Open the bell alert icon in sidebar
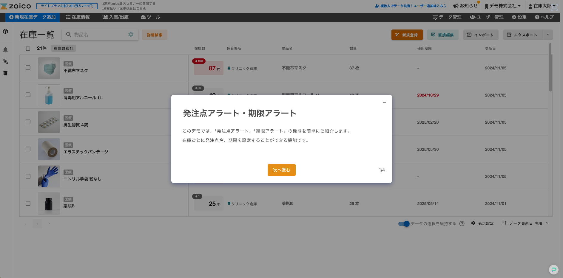Image resolution: width=563 pixels, height=278 pixels. click(5, 50)
